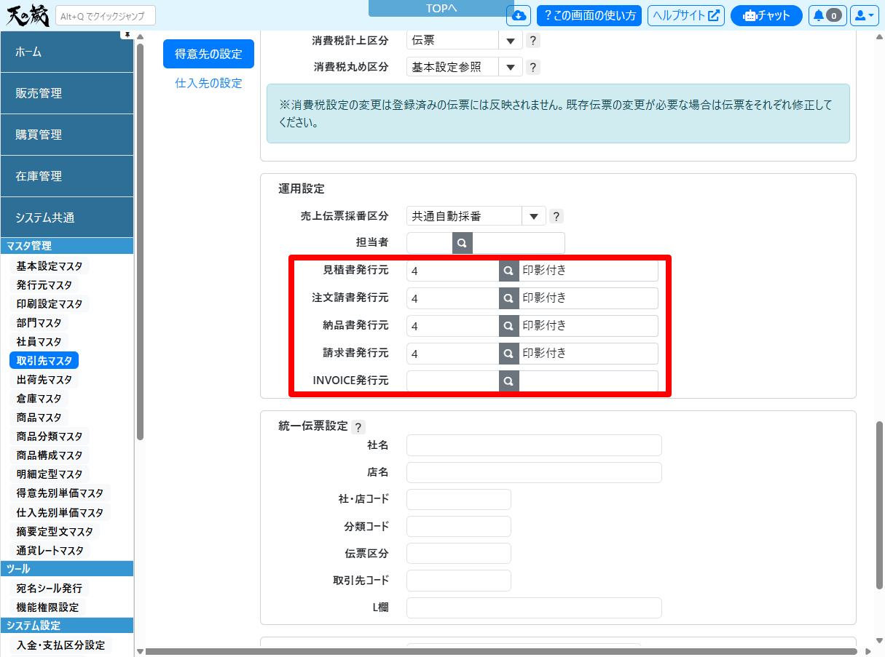Open 販売管理 in the sidebar menu
Image resolution: width=885 pixels, height=657 pixels.
click(x=67, y=93)
